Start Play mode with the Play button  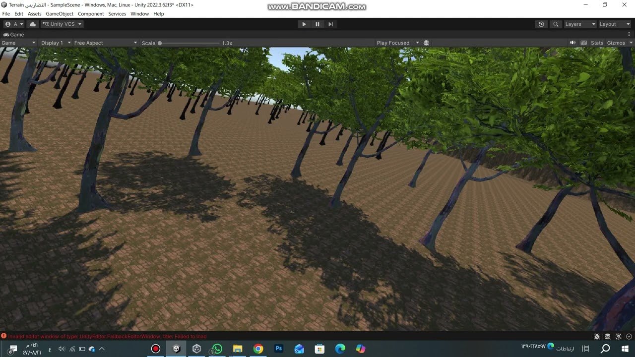click(x=304, y=24)
